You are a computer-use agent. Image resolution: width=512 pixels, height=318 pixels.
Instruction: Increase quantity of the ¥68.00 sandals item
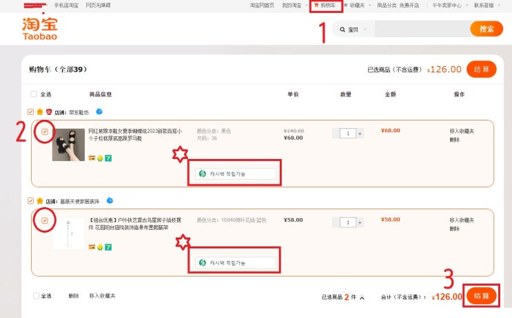(360, 134)
